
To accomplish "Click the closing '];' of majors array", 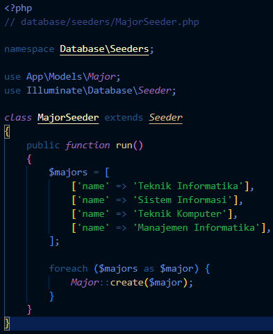I will tap(54, 242).
